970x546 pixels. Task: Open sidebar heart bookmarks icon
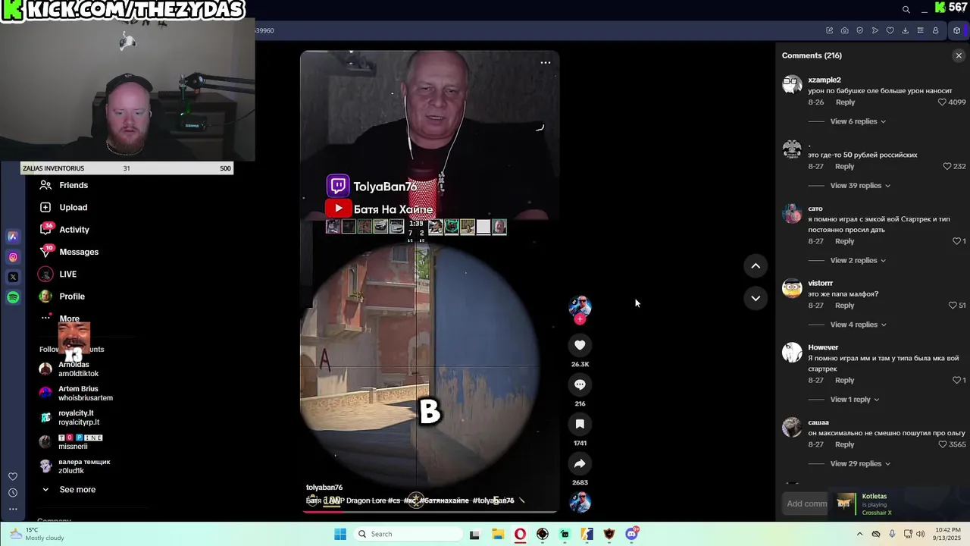coord(13,476)
